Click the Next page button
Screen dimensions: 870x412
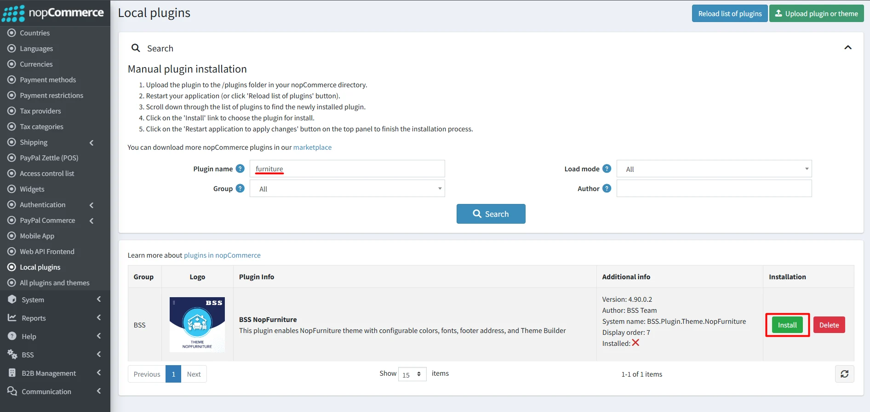pyautogui.click(x=194, y=374)
